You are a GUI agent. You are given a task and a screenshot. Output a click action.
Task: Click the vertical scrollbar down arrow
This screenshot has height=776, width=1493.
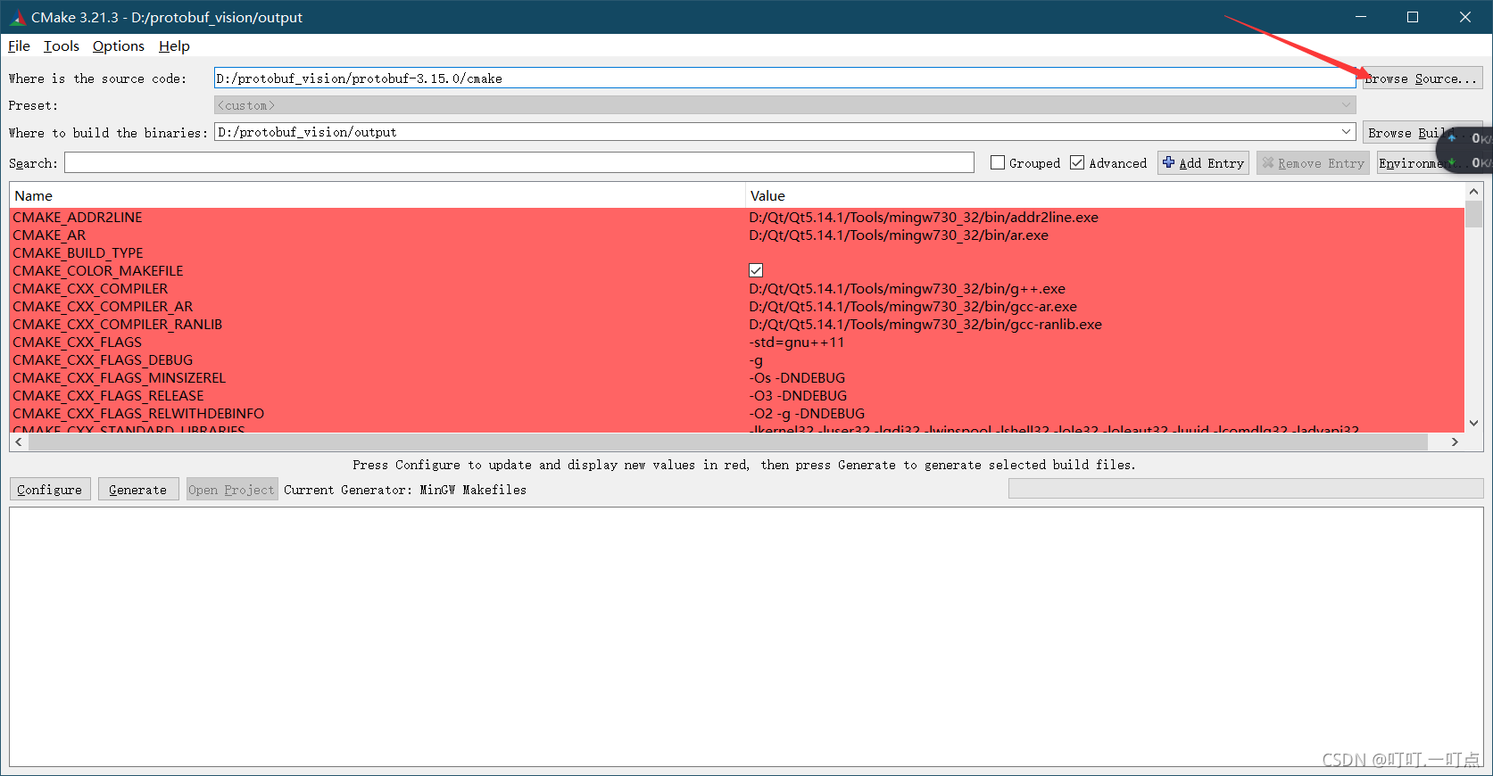(x=1474, y=424)
